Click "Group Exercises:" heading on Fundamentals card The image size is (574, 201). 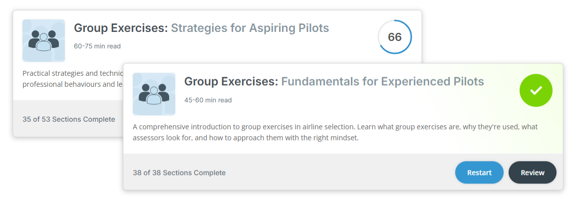[x=231, y=81]
